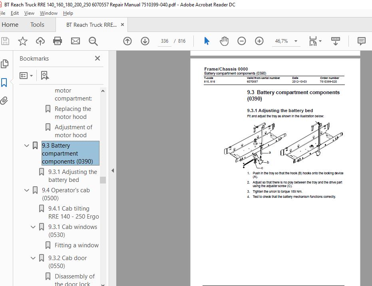Click bookmark icon beside Adjustment of motor hood
Screen dimensions: 372x286
[48, 127]
